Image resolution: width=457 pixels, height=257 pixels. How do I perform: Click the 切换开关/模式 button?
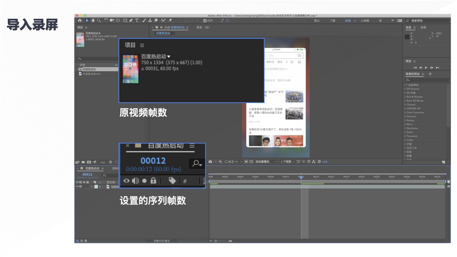(161, 241)
